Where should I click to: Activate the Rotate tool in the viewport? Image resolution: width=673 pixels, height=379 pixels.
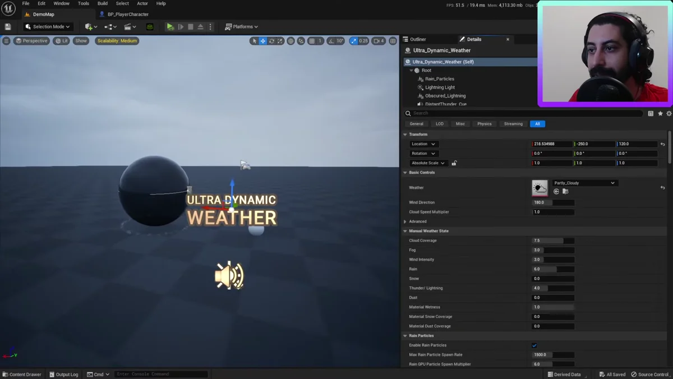[x=271, y=40]
